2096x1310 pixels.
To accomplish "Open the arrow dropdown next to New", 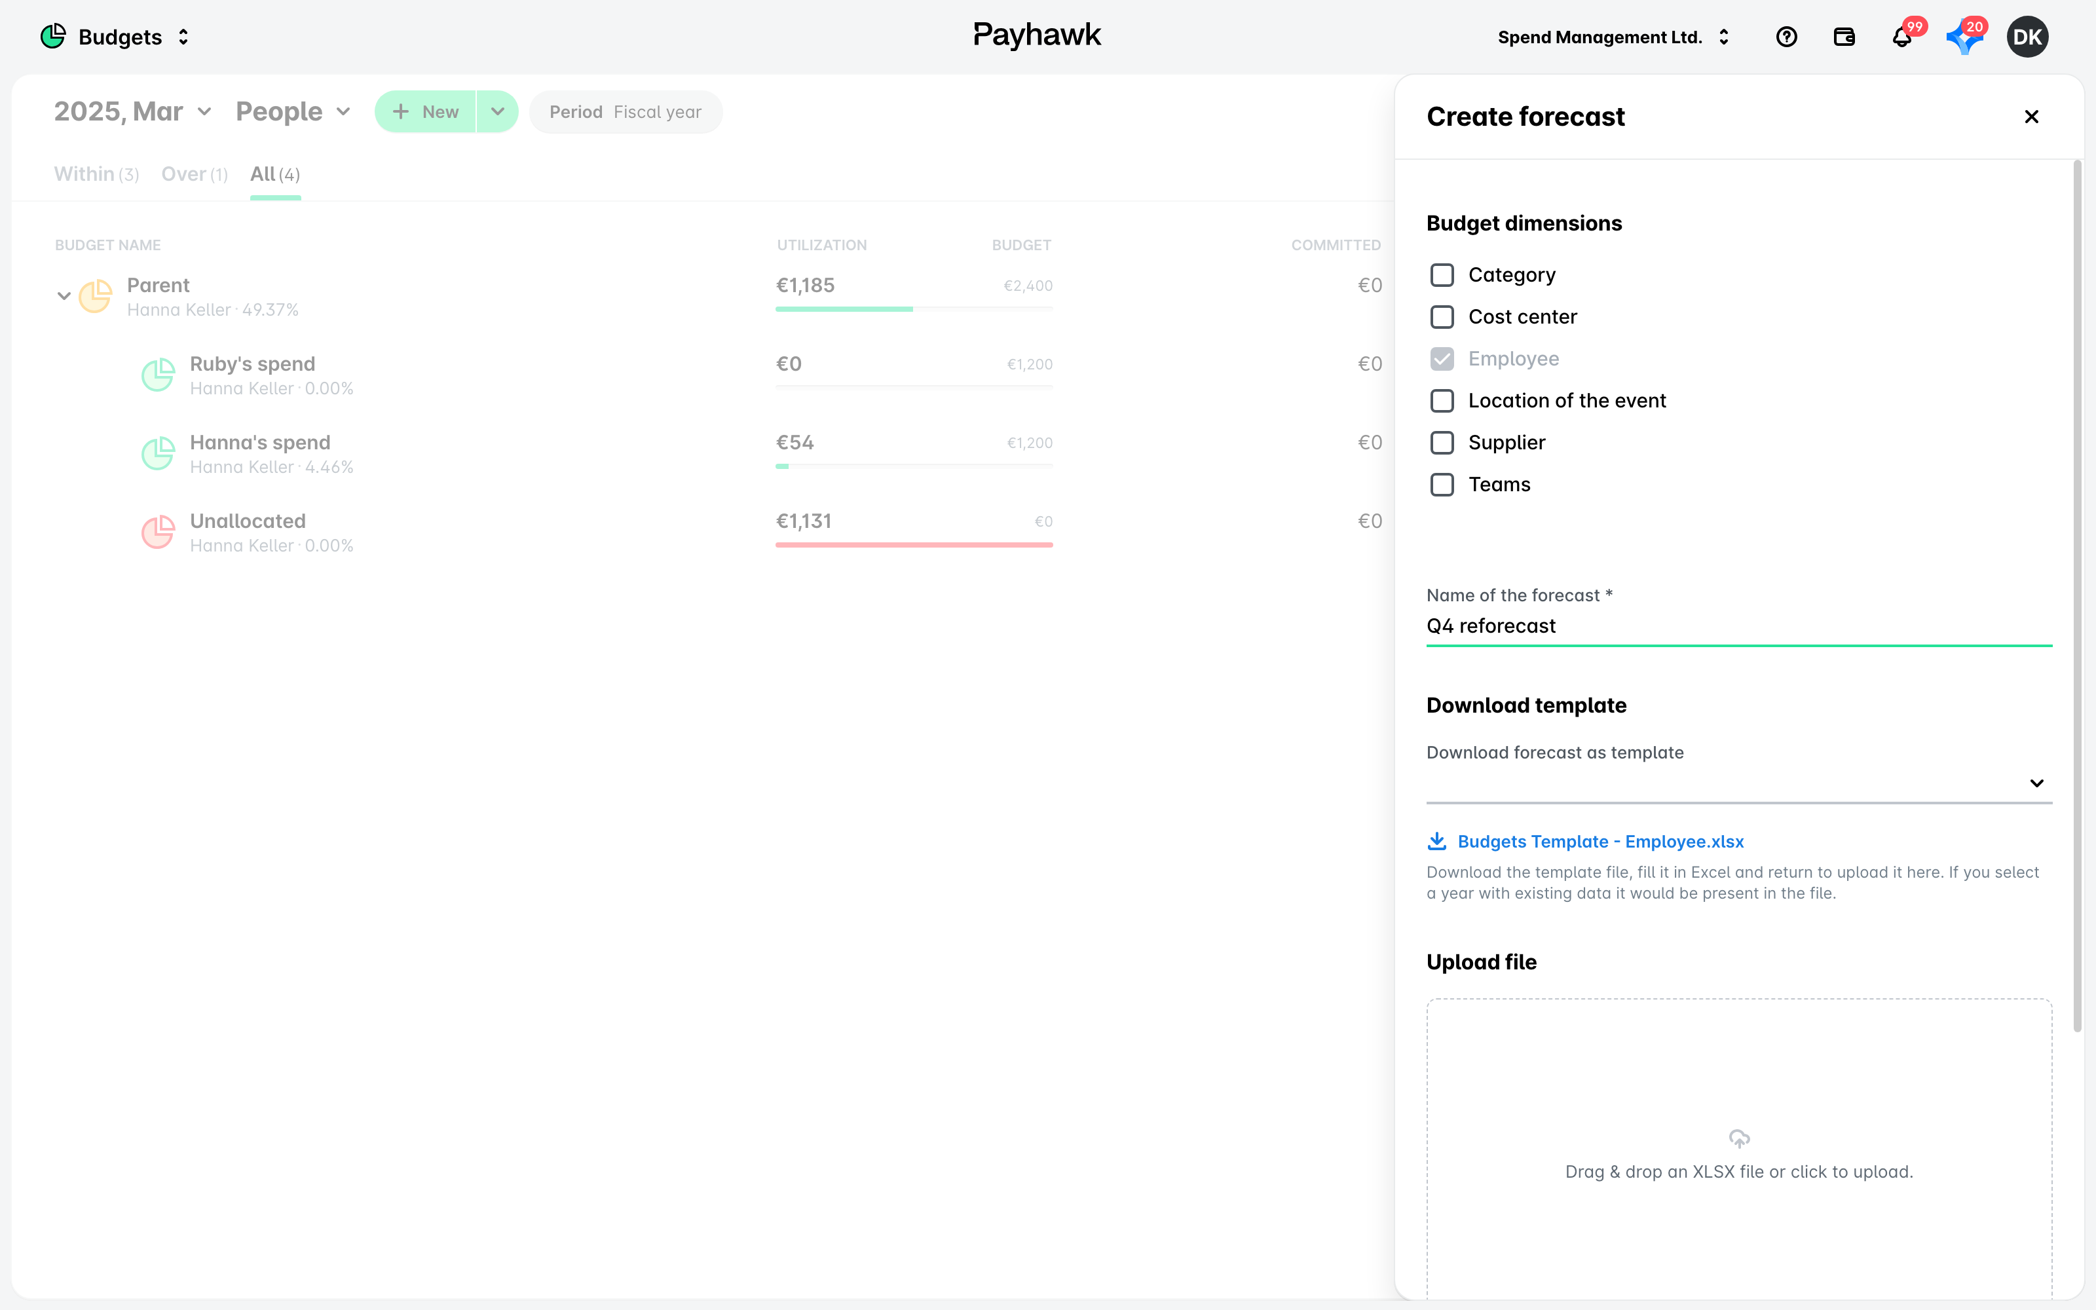I will [497, 112].
